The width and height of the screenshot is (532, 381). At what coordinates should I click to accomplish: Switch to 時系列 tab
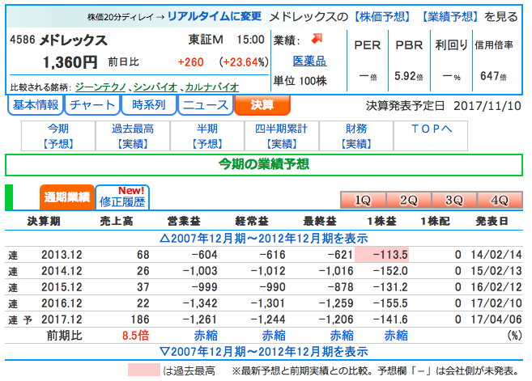pos(149,105)
